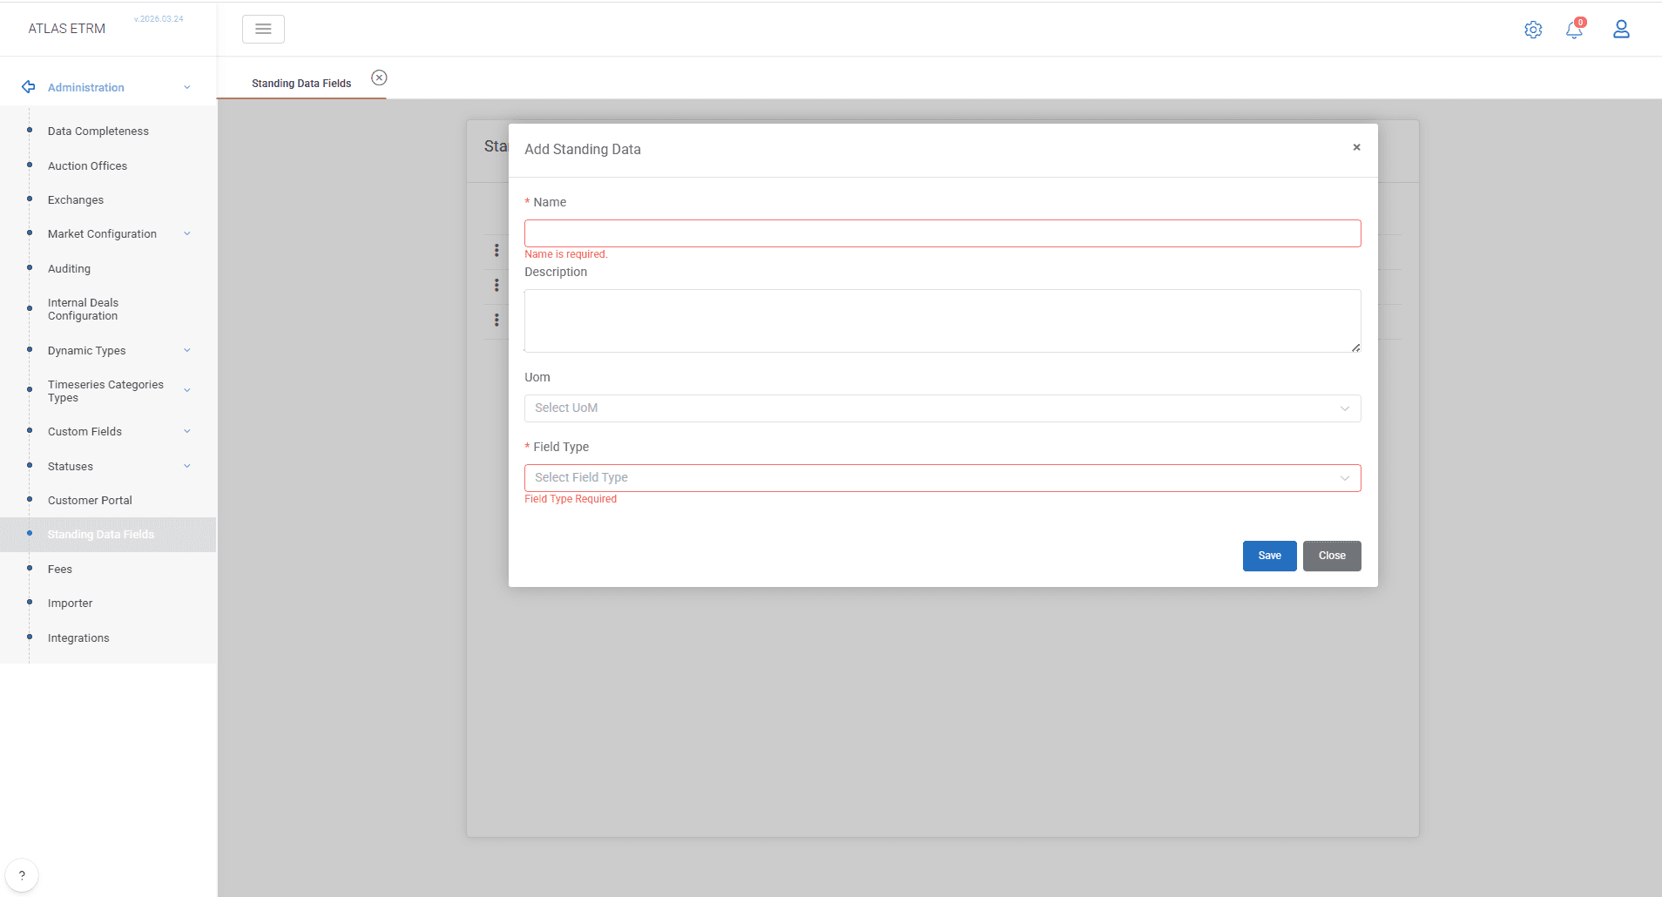Expand the Custom Fields submenu
The width and height of the screenshot is (1662, 897).
tap(186, 431)
